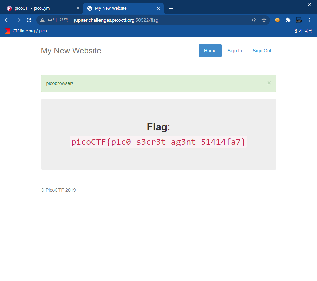
Task: Close the My New Website tab
Action: click(158, 8)
